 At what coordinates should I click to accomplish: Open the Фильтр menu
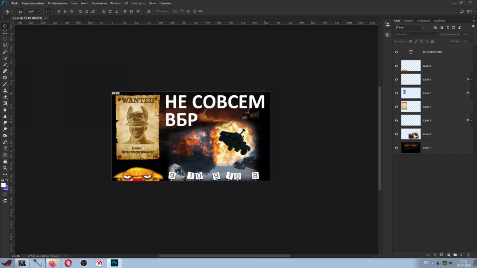116,3
